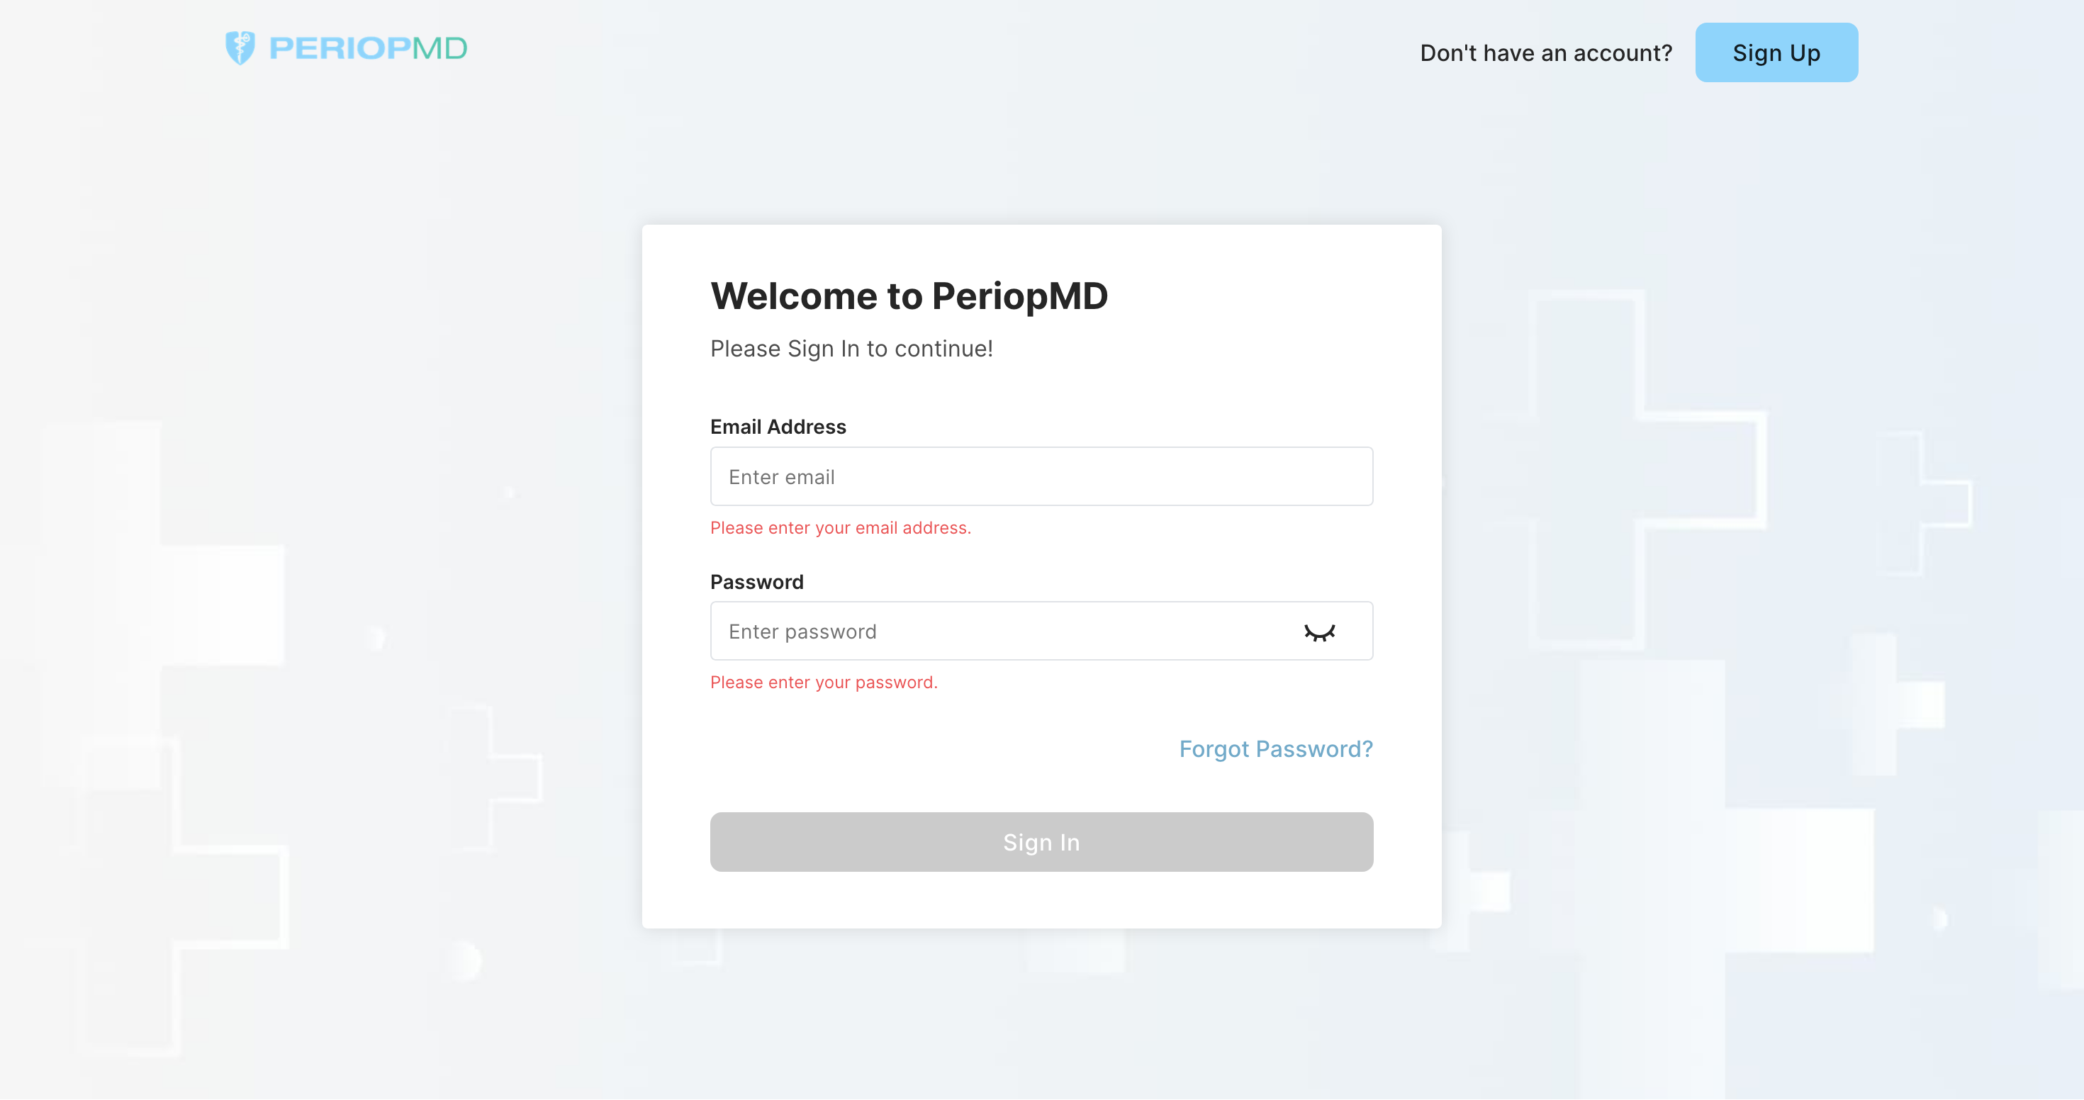Click the "Please Sign In to continue!" subtitle
This screenshot has height=1100, width=2084.
(x=851, y=349)
